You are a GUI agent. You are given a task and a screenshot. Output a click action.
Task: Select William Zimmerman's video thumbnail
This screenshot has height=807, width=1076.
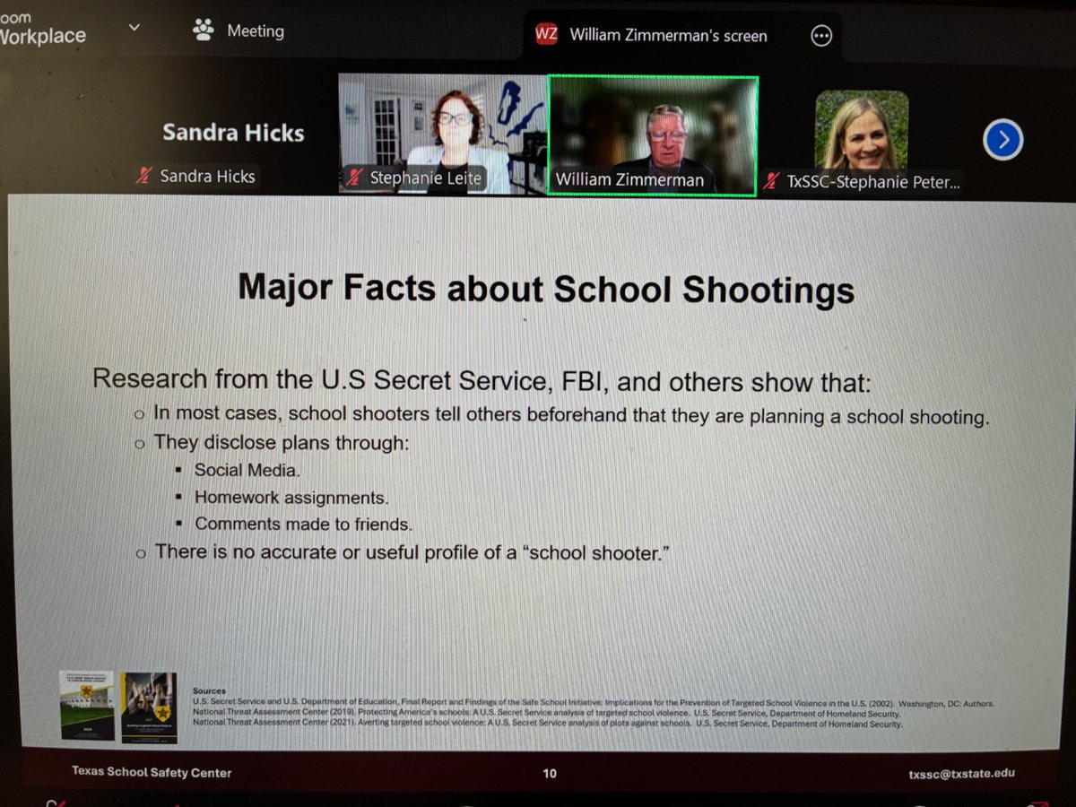(x=653, y=135)
